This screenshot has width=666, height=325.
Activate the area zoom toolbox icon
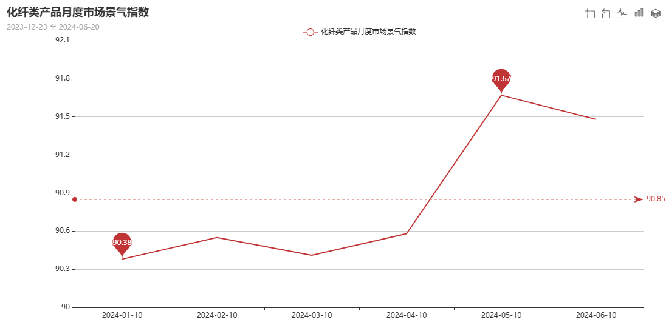click(591, 13)
